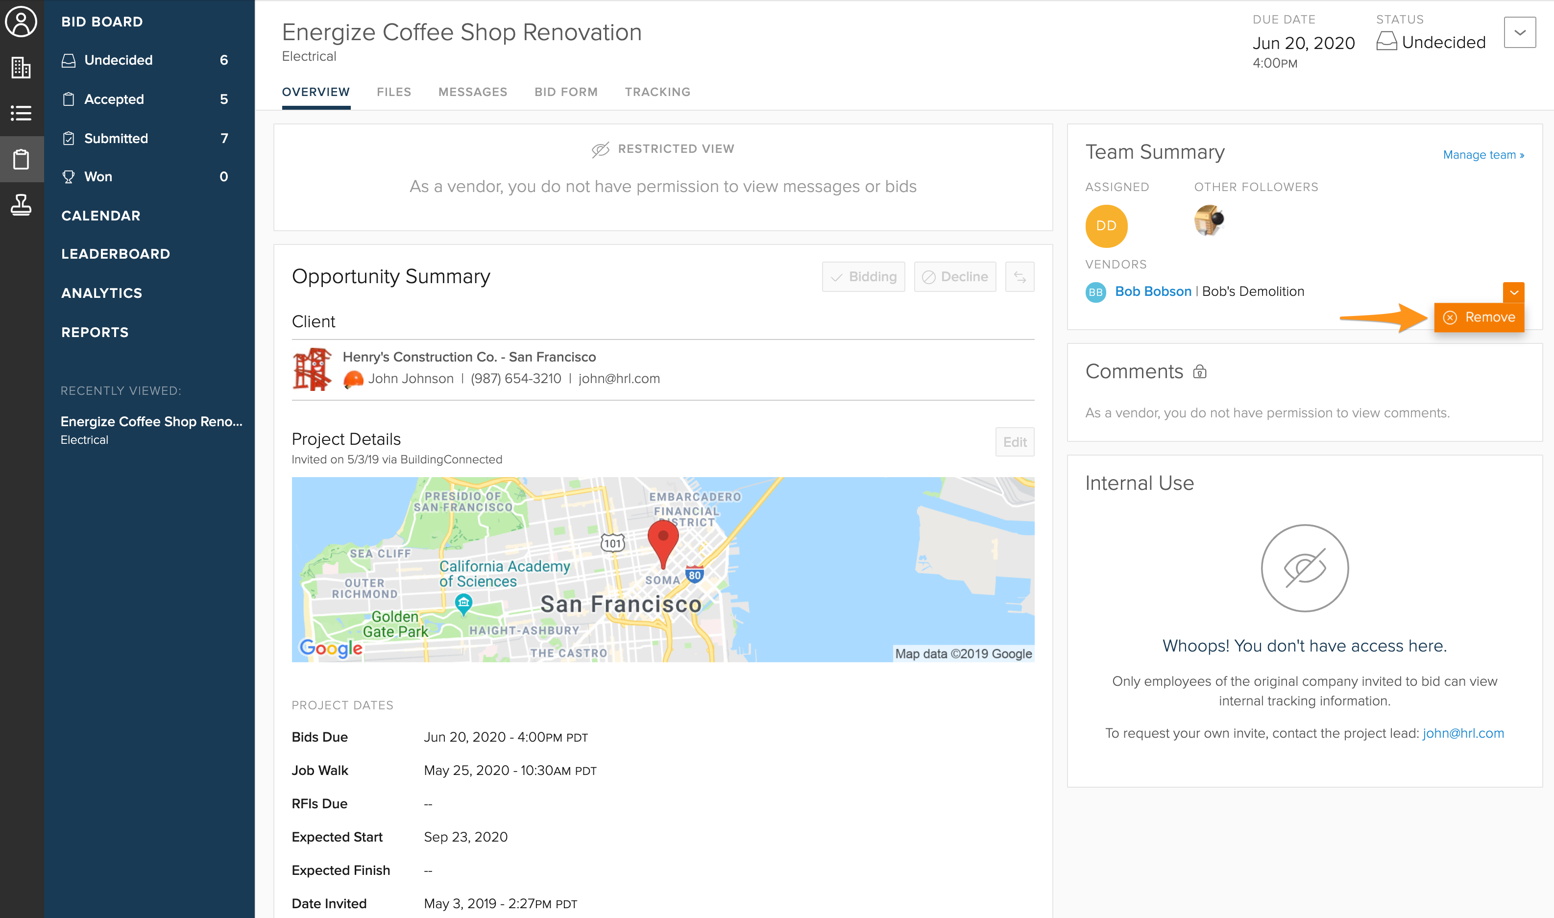Click the Decline status button
This screenshot has height=918, width=1554.
954,277
